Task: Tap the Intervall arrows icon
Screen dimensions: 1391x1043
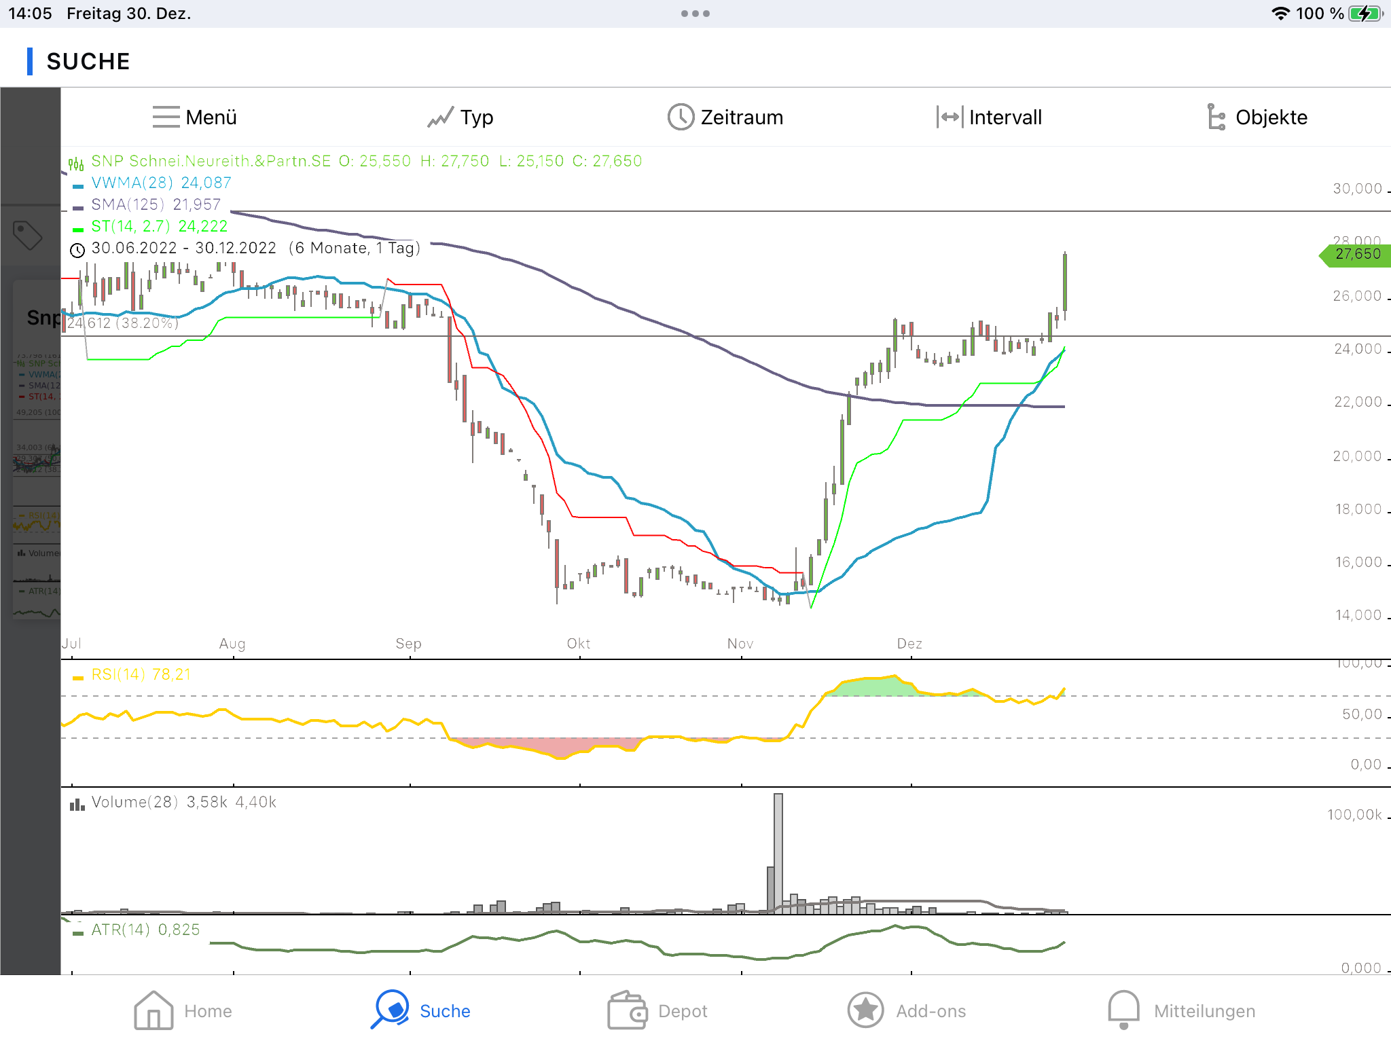Action: [950, 117]
